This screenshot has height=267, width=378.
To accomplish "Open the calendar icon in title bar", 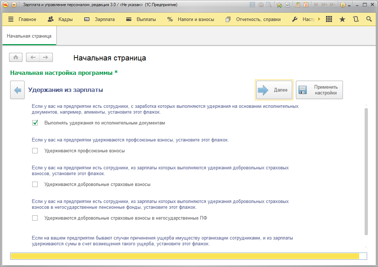I will click(x=306, y=5).
